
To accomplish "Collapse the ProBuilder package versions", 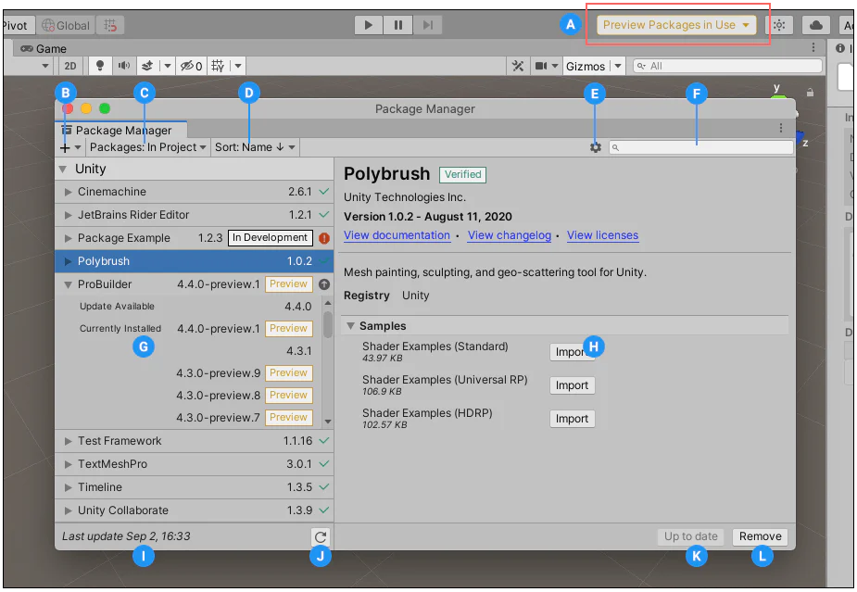I will pos(68,284).
